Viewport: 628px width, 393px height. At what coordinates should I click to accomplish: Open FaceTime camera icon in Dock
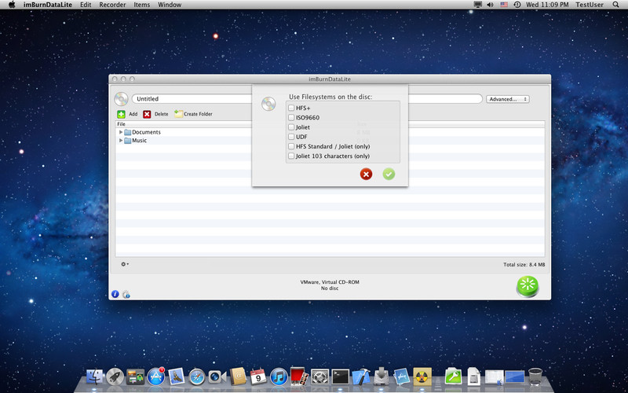pyautogui.click(x=217, y=377)
